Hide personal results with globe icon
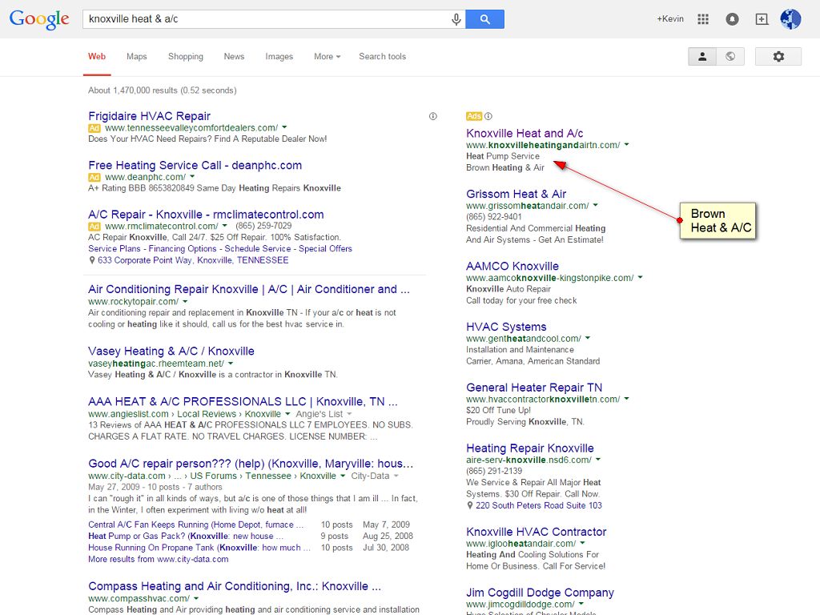The width and height of the screenshot is (820, 615). click(730, 57)
